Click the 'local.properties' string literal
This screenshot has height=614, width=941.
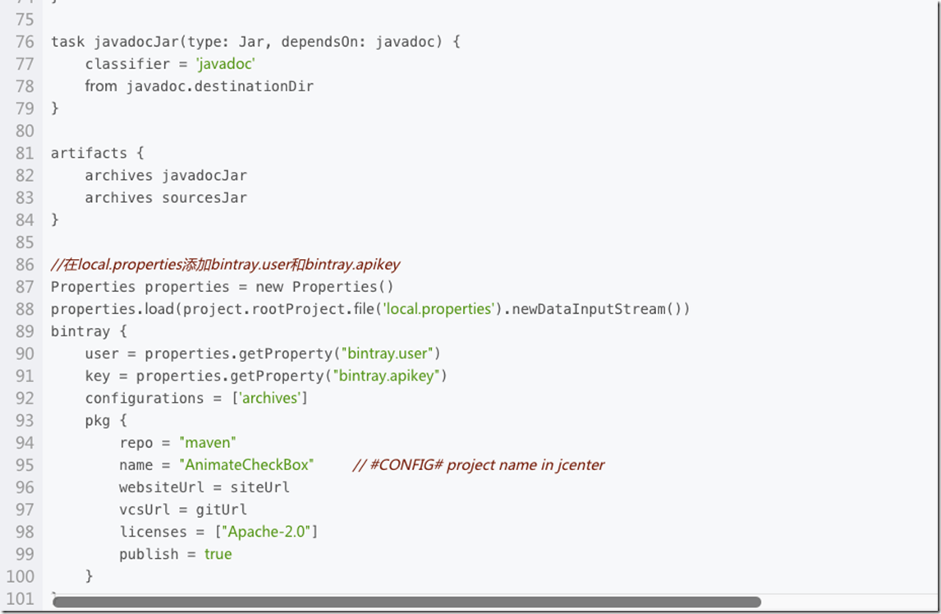click(438, 309)
